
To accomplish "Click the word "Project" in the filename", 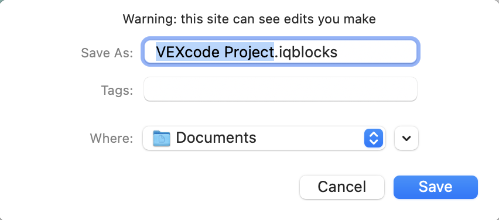I will coord(249,52).
